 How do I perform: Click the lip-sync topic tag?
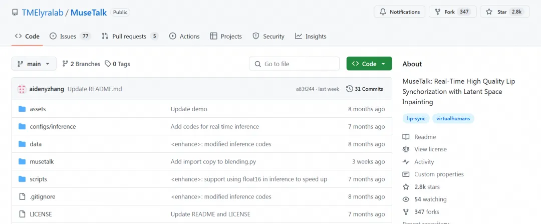(415, 119)
